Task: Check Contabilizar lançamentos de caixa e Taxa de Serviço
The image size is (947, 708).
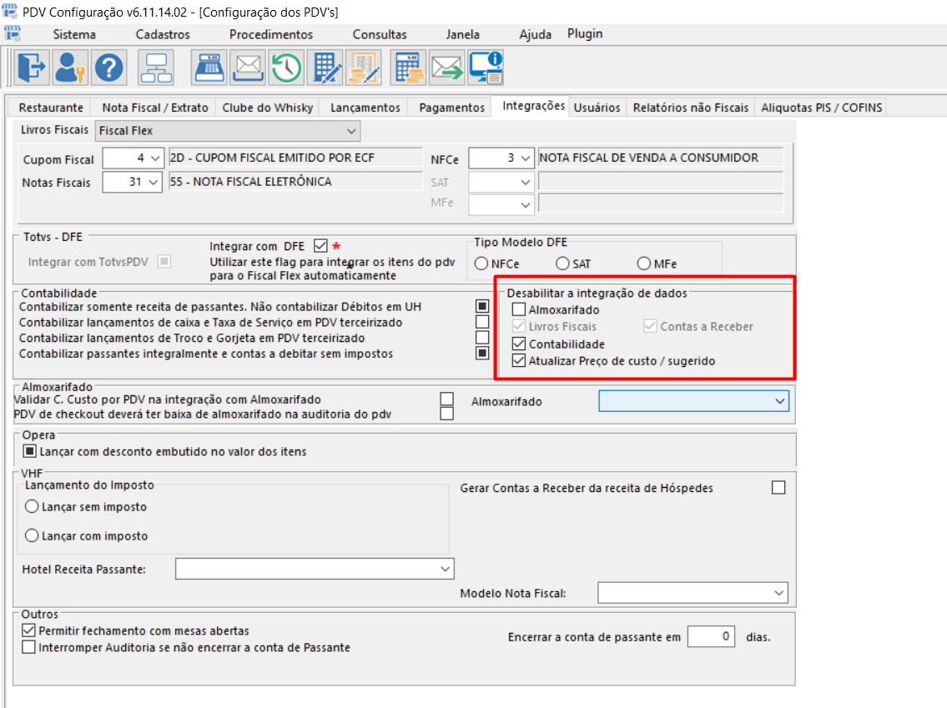Action: click(x=482, y=322)
